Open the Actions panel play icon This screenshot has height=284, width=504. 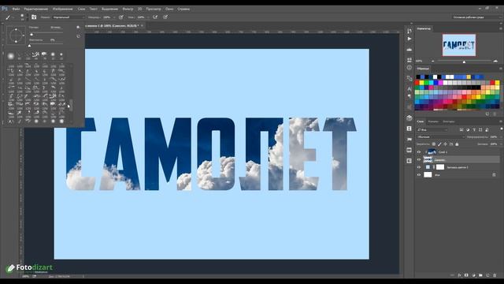point(409,39)
